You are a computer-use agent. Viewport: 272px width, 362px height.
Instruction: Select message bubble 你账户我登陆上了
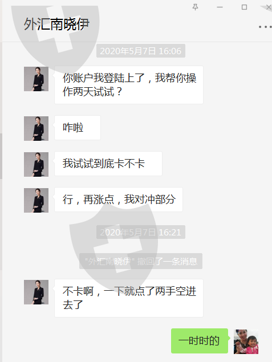click(x=129, y=85)
